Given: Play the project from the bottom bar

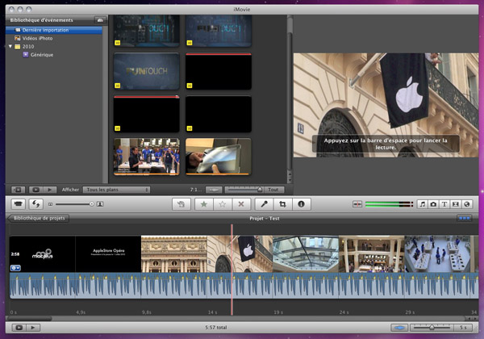Looking at the screenshot, I should (x=33, y=327).
